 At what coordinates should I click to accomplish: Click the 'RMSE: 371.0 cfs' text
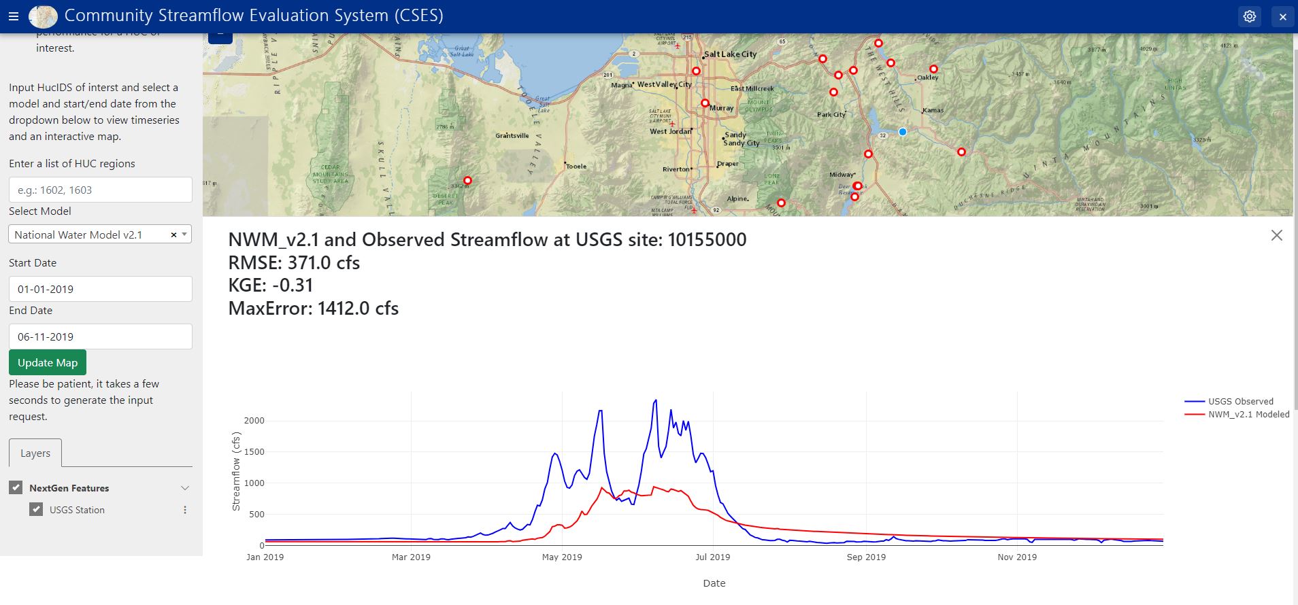pyautogui.click(x=294, y=262)
